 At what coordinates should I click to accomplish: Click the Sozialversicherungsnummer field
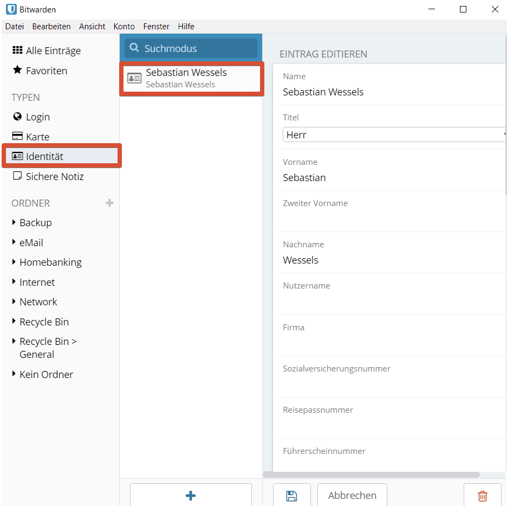click(392, 385)
